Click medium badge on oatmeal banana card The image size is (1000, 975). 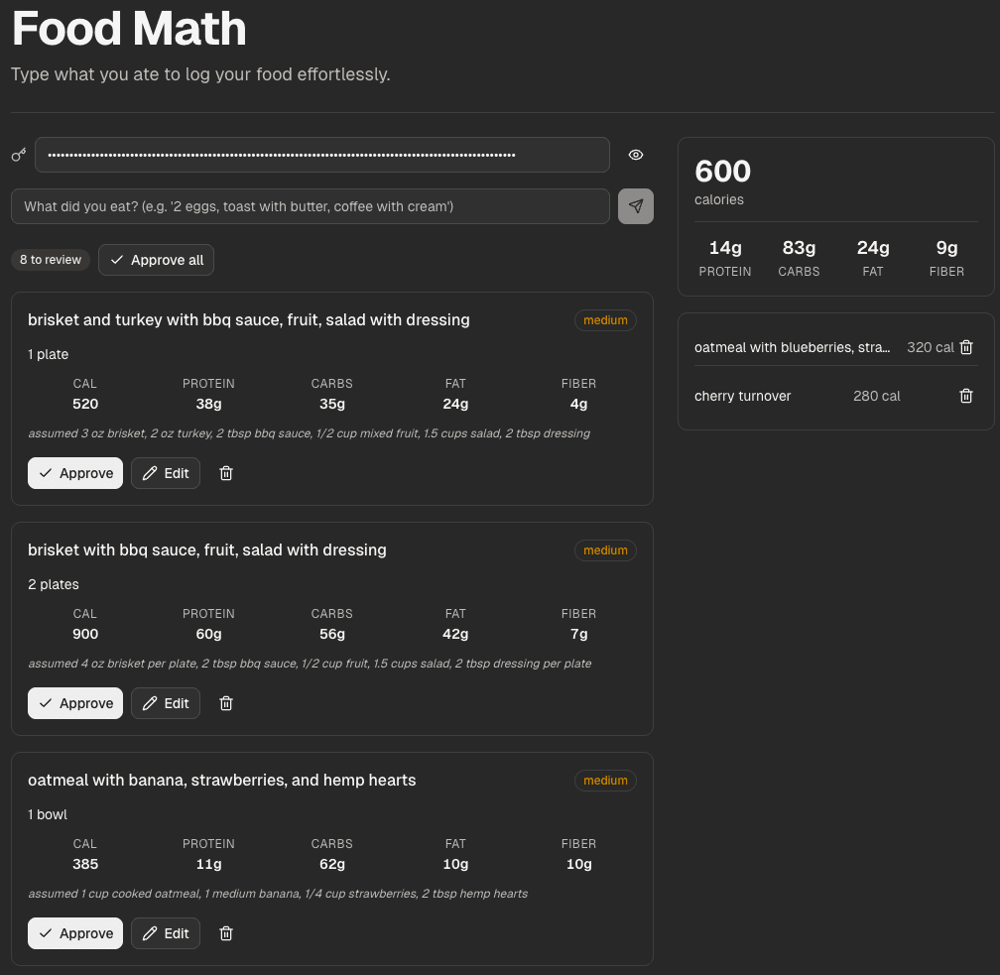605,781
